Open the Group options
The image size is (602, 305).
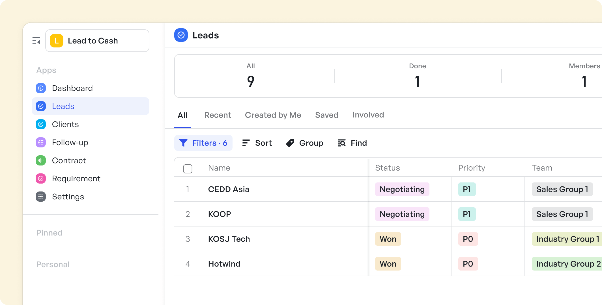[x=305, y=143]
